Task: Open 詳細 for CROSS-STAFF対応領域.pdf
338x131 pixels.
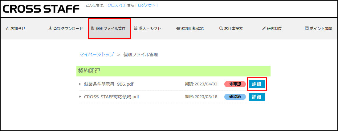Action: coord(257,97)
